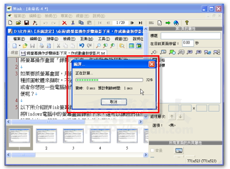Toggle the background checkbox in common properties
The width and height of the screenshot is (230, 169).
click(x=153, y=150)
